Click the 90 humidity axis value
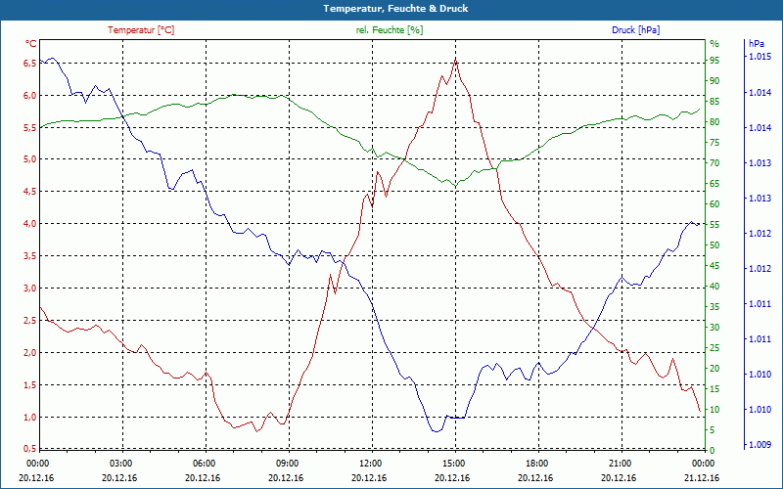Image resolution: width=783 pixels, height=489 pixels. click(714, 81)
